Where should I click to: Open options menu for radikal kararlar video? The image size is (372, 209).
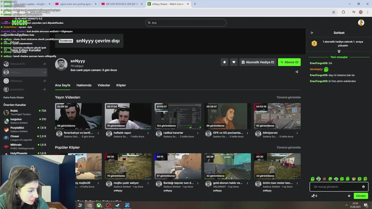(x=198, y=133)
